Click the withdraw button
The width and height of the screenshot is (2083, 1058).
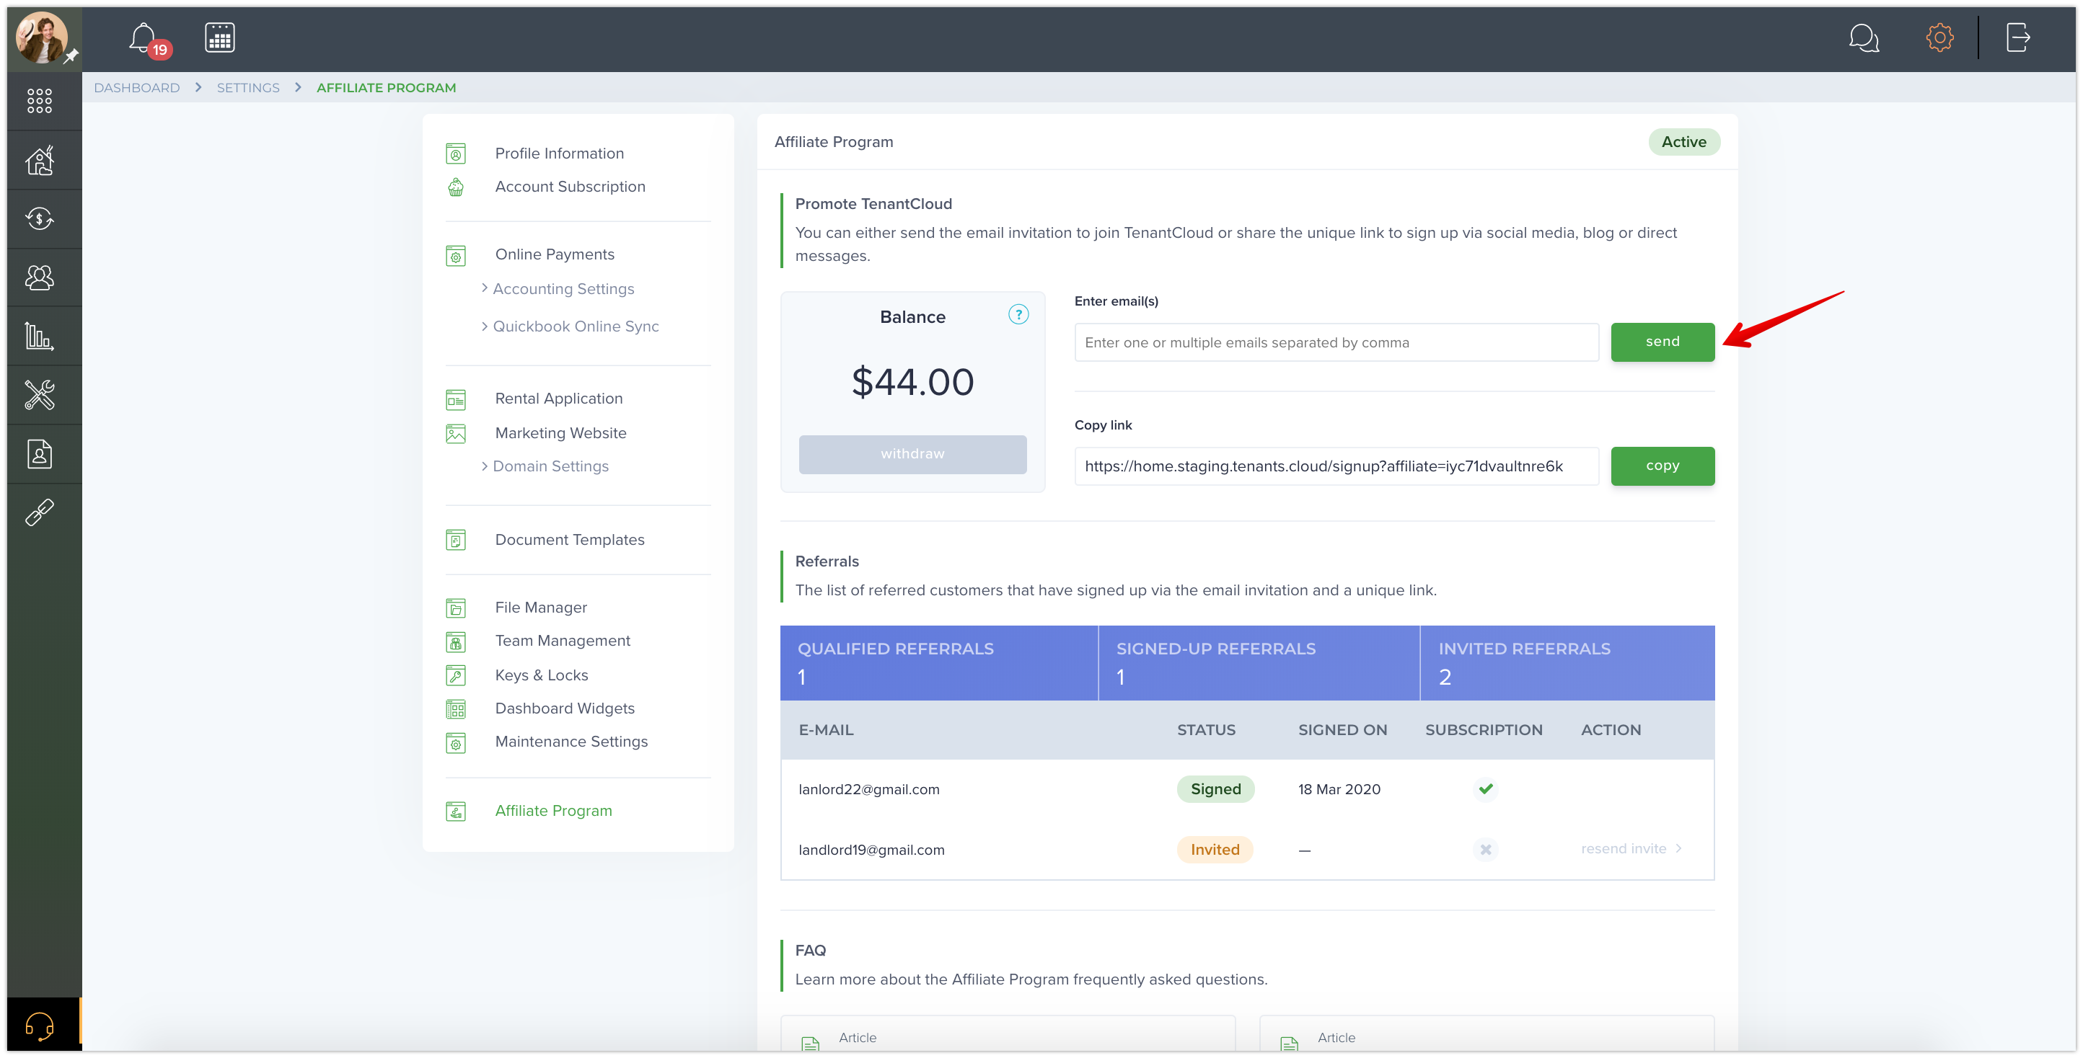coord(912,454)
